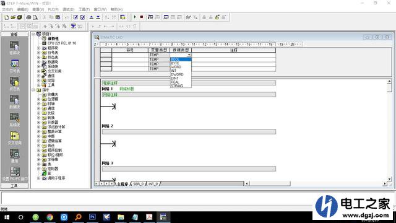Open the 工具(T) menu
The height and width of the screenshot is (223, 396).
coord(84,9)
